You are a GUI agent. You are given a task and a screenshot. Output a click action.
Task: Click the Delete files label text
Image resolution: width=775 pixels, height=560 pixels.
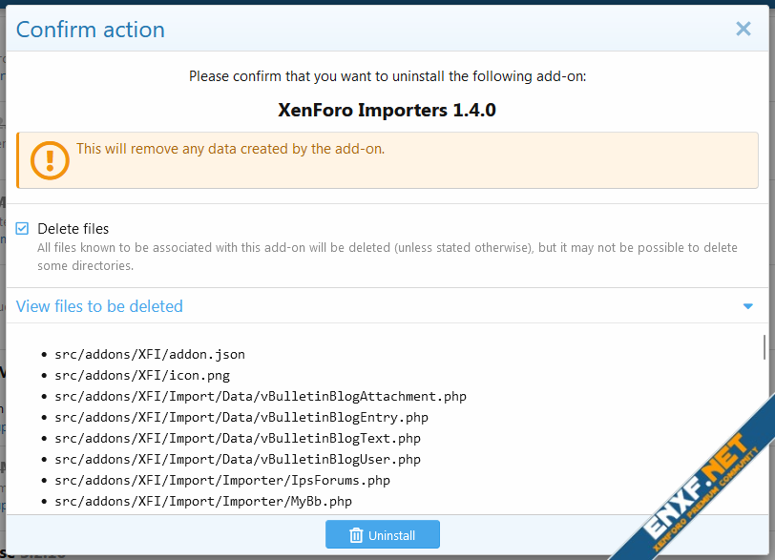click(x=73, y=229)
